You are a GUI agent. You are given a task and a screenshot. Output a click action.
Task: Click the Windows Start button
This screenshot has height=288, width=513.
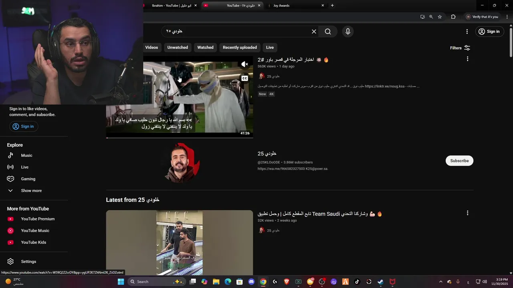pyautogui.click(x=121, y=282)
